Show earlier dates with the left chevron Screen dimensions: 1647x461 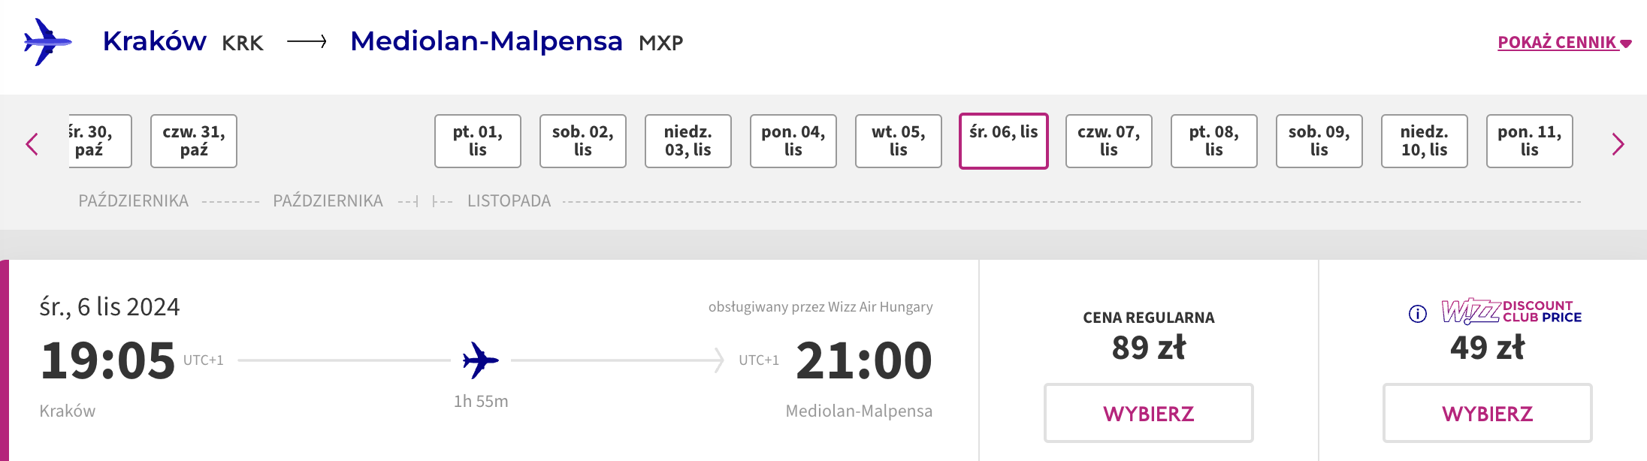[x=32, y=143]
